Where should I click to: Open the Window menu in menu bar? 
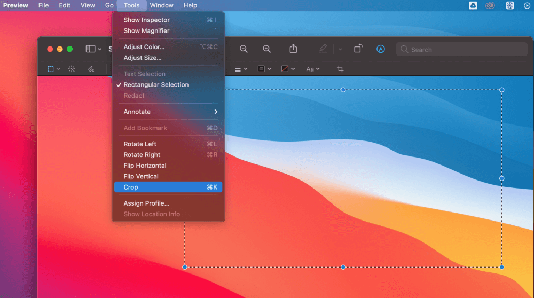[161, 5]
